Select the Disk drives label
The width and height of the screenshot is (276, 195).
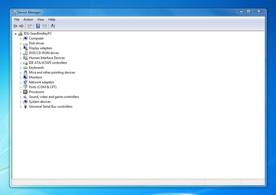[37, 43]
